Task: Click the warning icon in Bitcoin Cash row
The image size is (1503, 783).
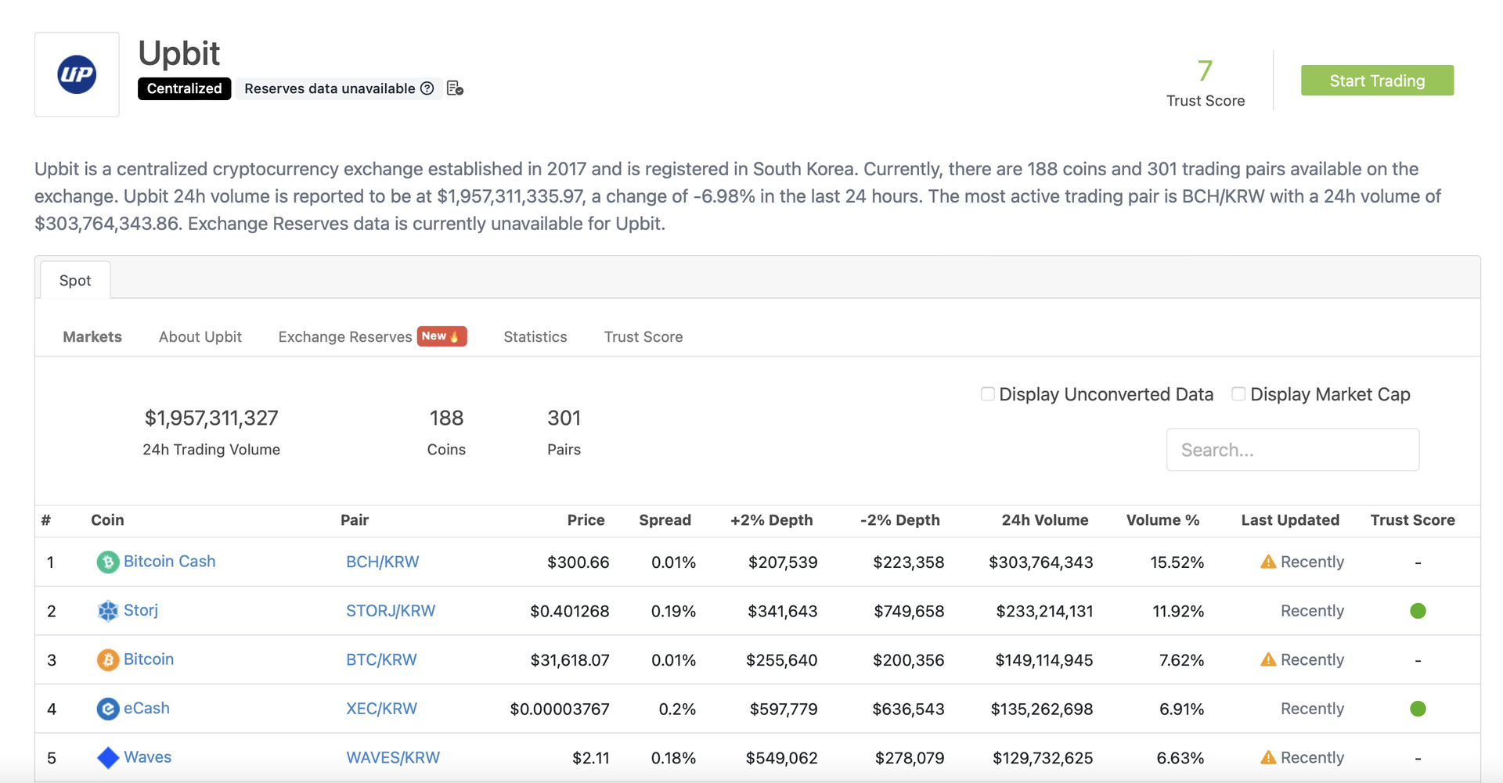Action: [x=1268, y=562]
